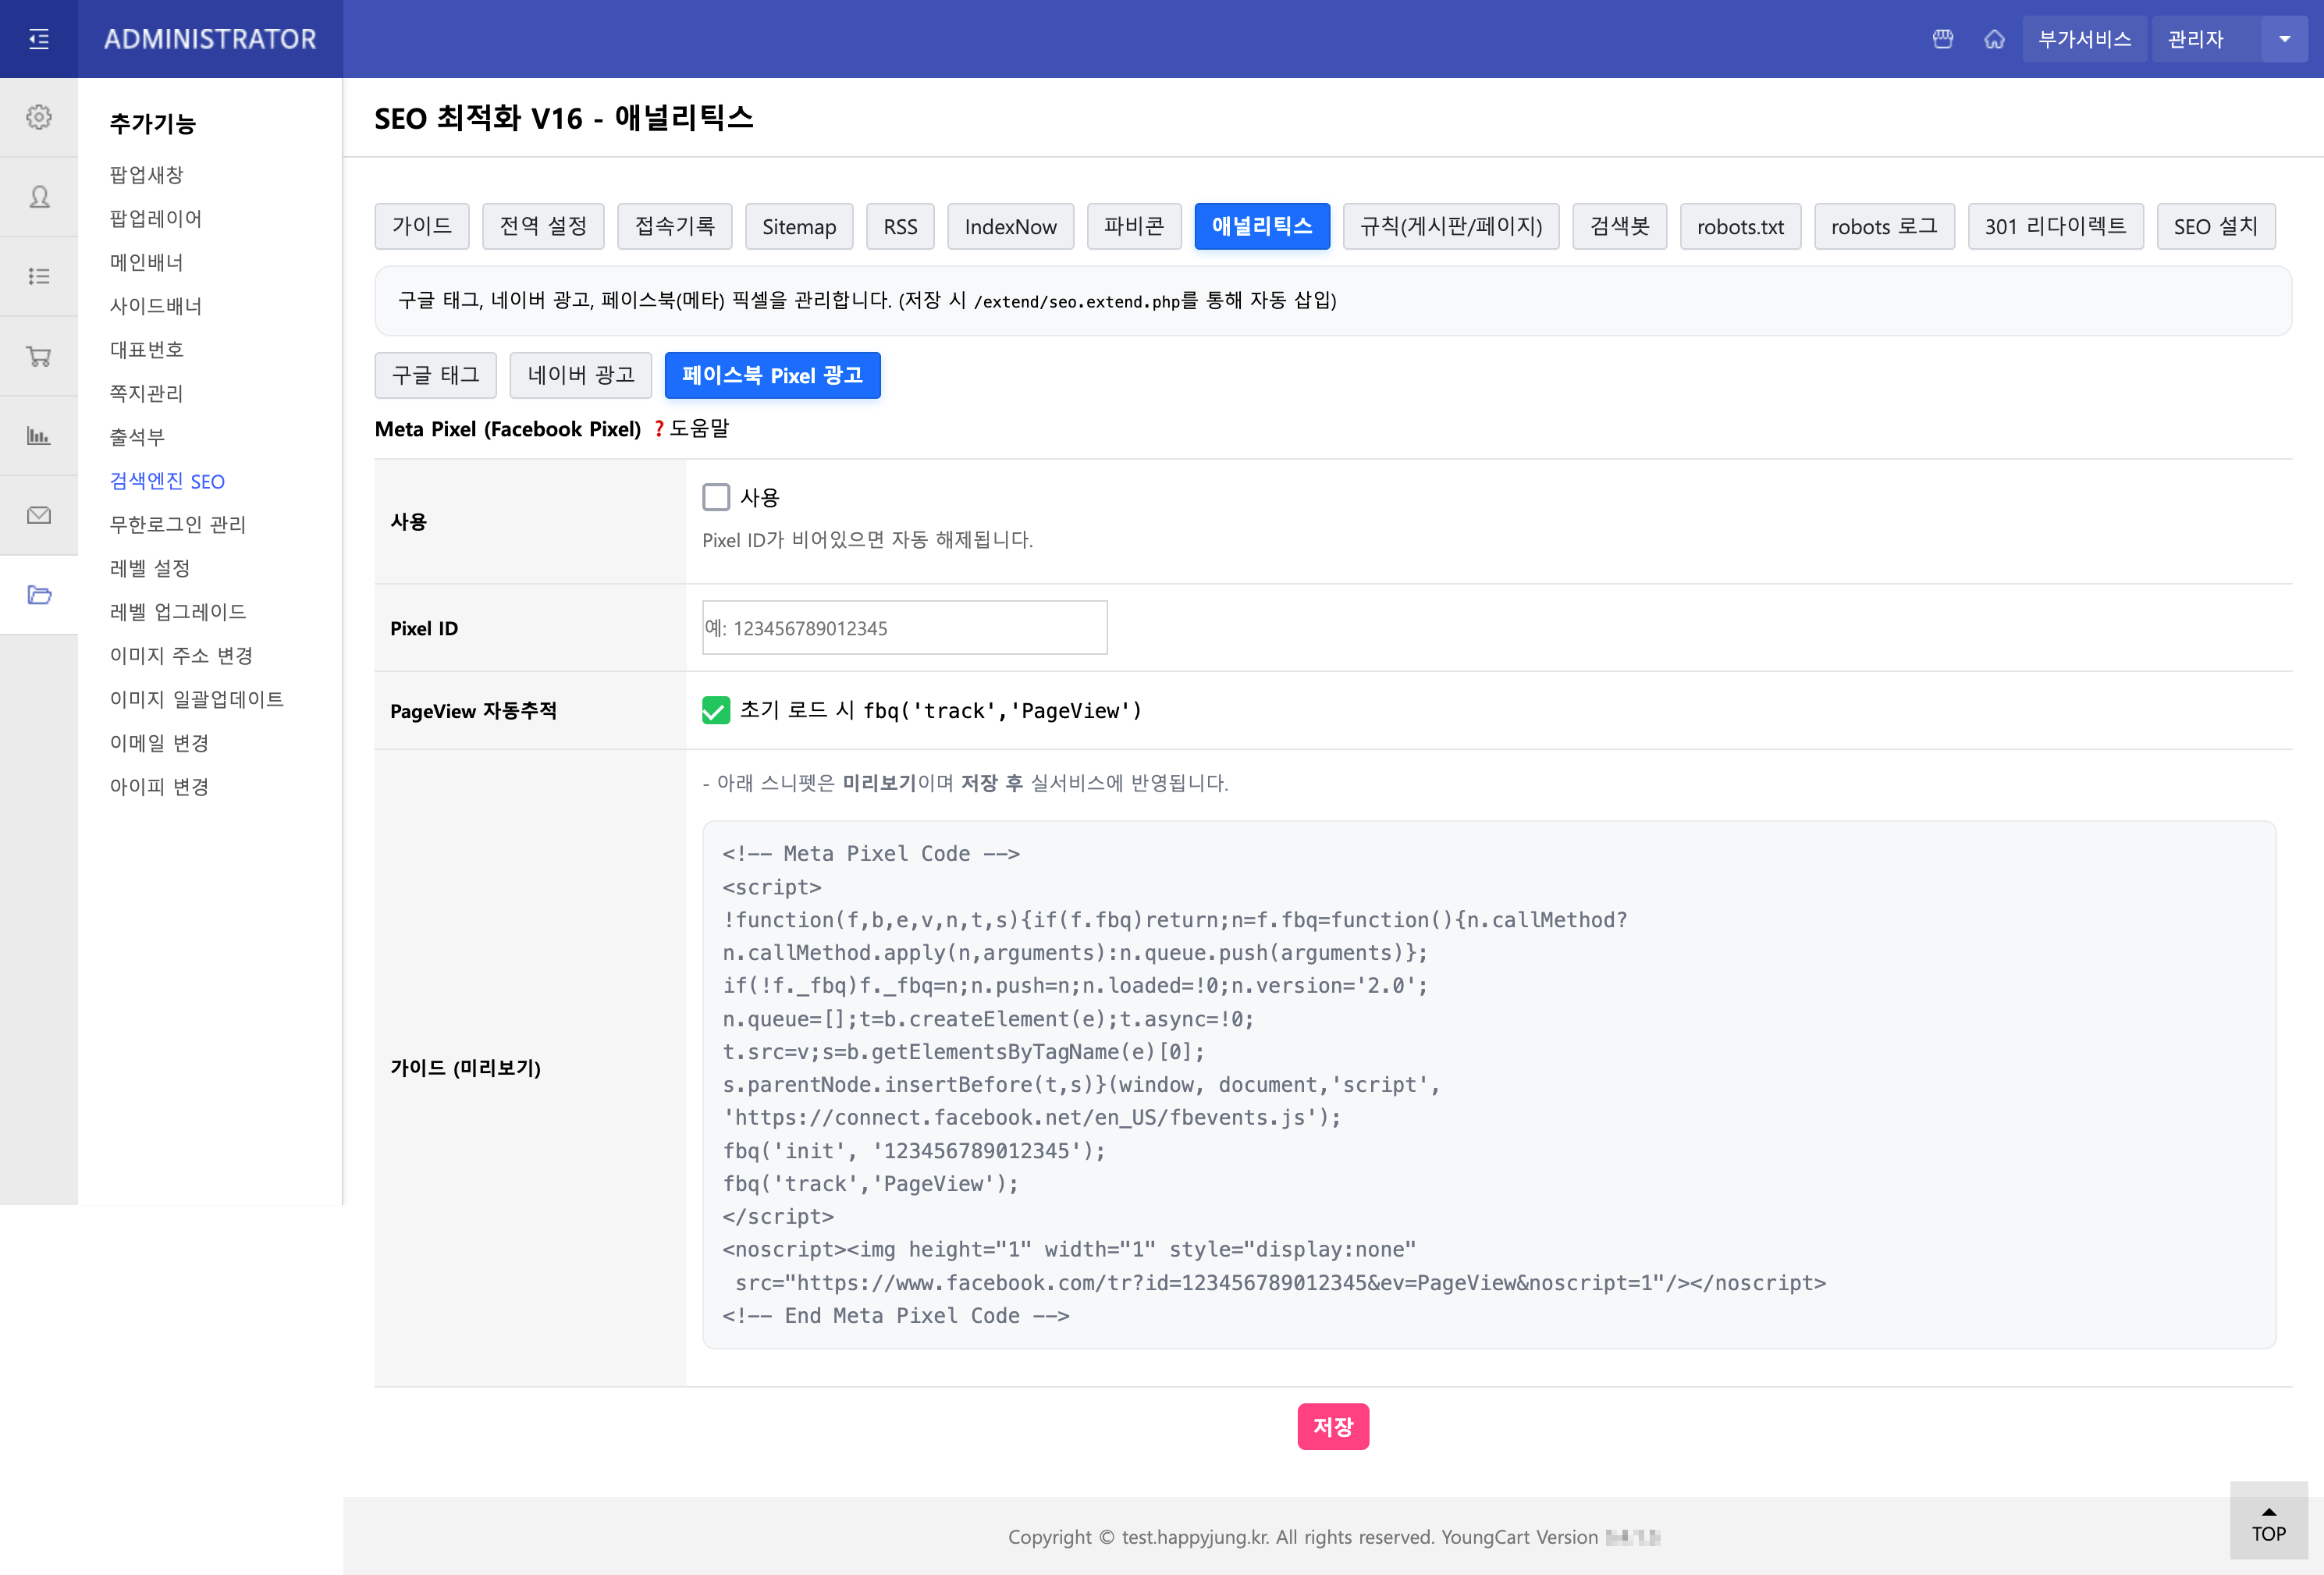Open the board list icon in sidebar
This screenshot has height=1575, width=2324.
tap(38, 276)
